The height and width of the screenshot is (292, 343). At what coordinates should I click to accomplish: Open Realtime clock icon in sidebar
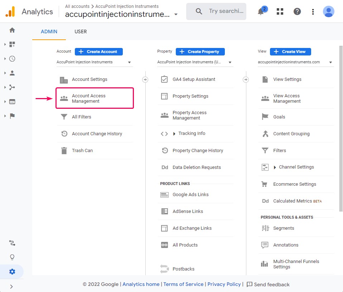click(12, 59)
